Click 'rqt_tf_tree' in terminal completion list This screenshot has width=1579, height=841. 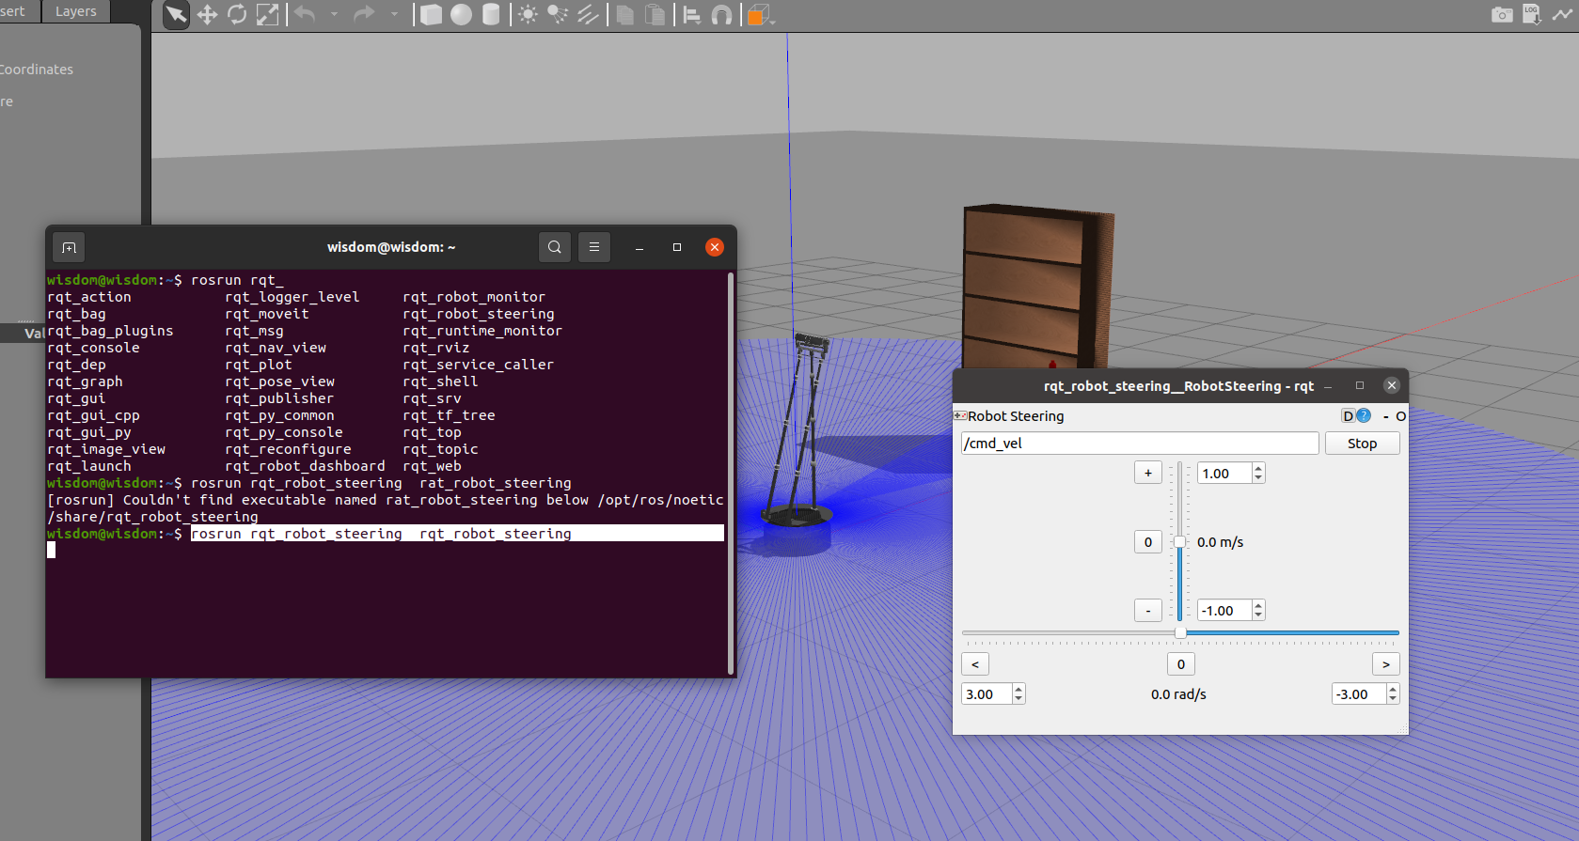[449, 415]
